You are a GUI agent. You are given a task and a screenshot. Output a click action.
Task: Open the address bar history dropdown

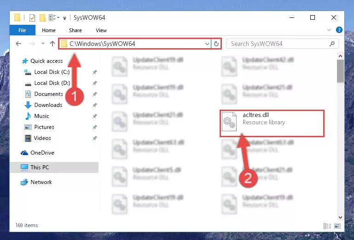point(207,44)
